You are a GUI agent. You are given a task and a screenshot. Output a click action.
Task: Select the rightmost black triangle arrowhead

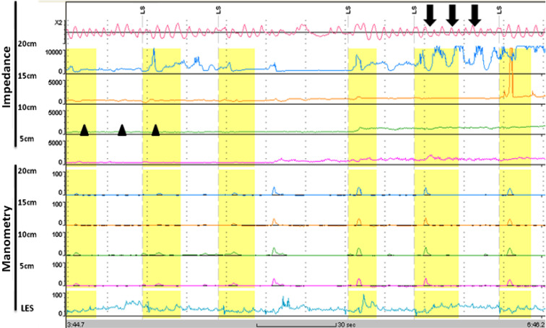[x=155, y=130]
